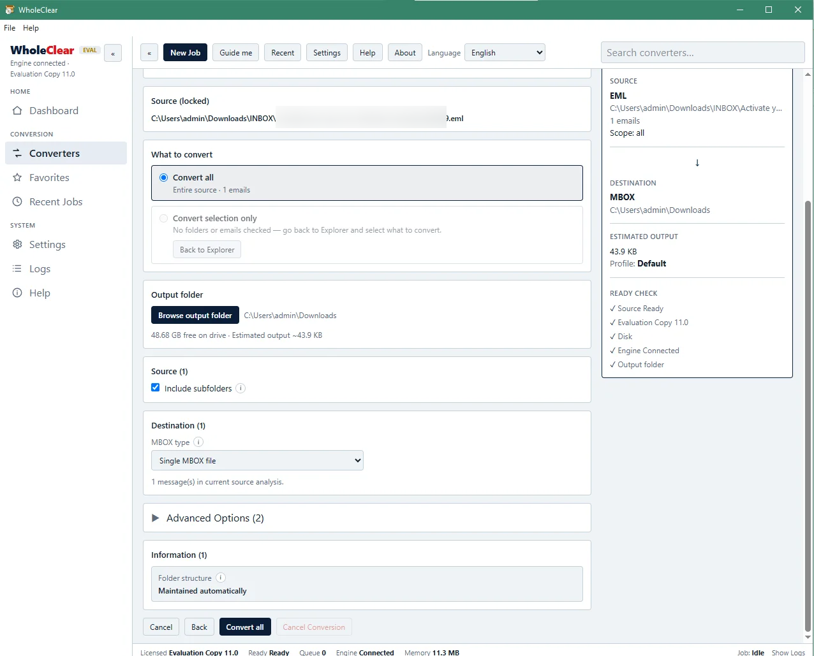Expand Advanced Options (2) section
814x656 pixels.
[367, 518]
